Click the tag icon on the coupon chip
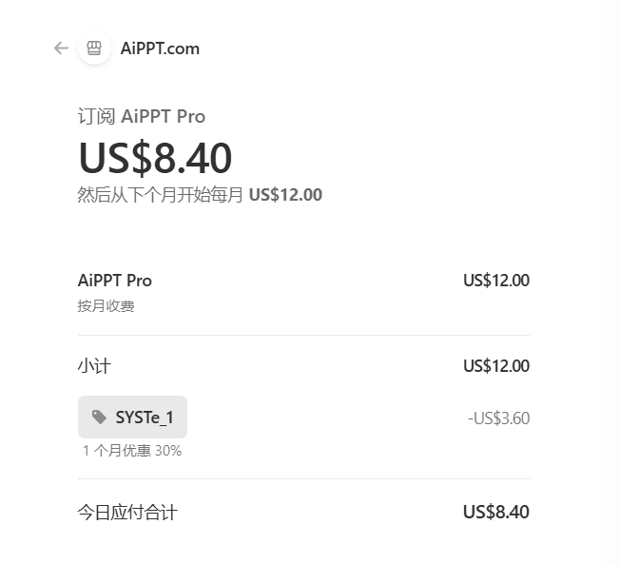Viewport: 619px width, 564px height. tap(99, 417)
